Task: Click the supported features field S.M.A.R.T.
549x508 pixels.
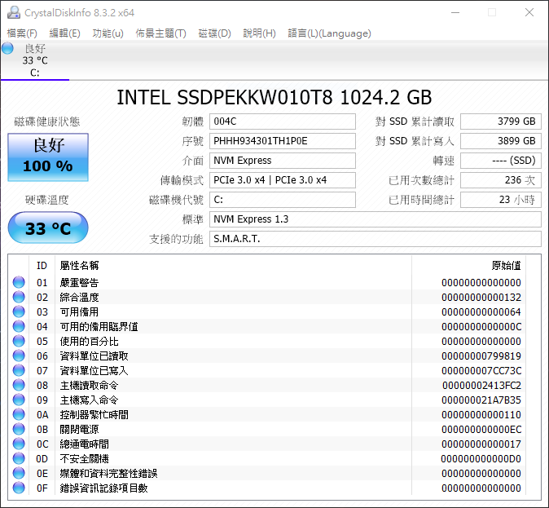Action: pos(376,239)
